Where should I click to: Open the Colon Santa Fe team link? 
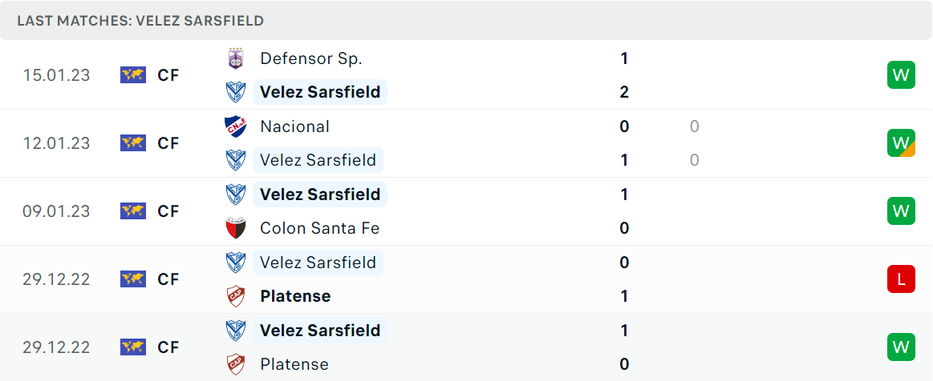click(320, 228)
